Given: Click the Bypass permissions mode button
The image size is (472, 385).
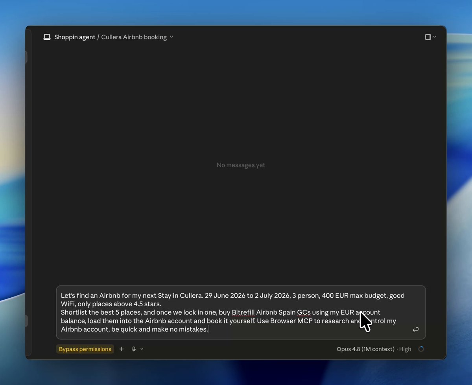Looking at the screenshot, I should point(85,349).
